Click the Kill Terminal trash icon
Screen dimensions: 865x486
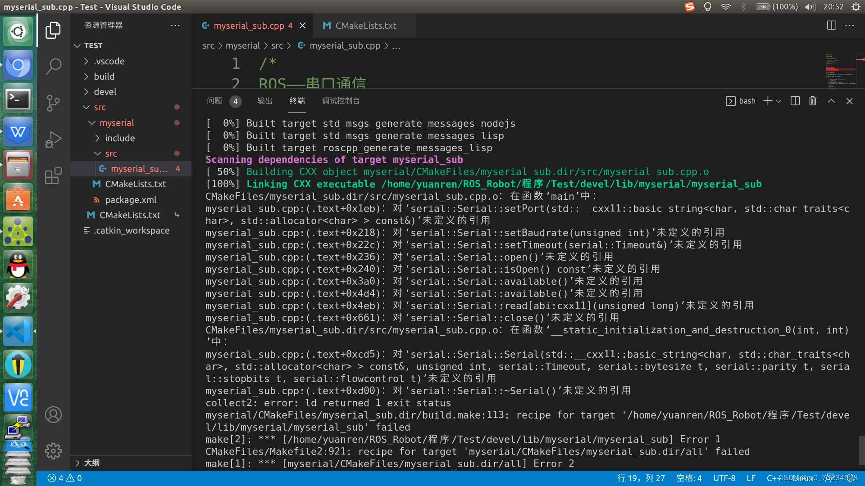(813, 101)
